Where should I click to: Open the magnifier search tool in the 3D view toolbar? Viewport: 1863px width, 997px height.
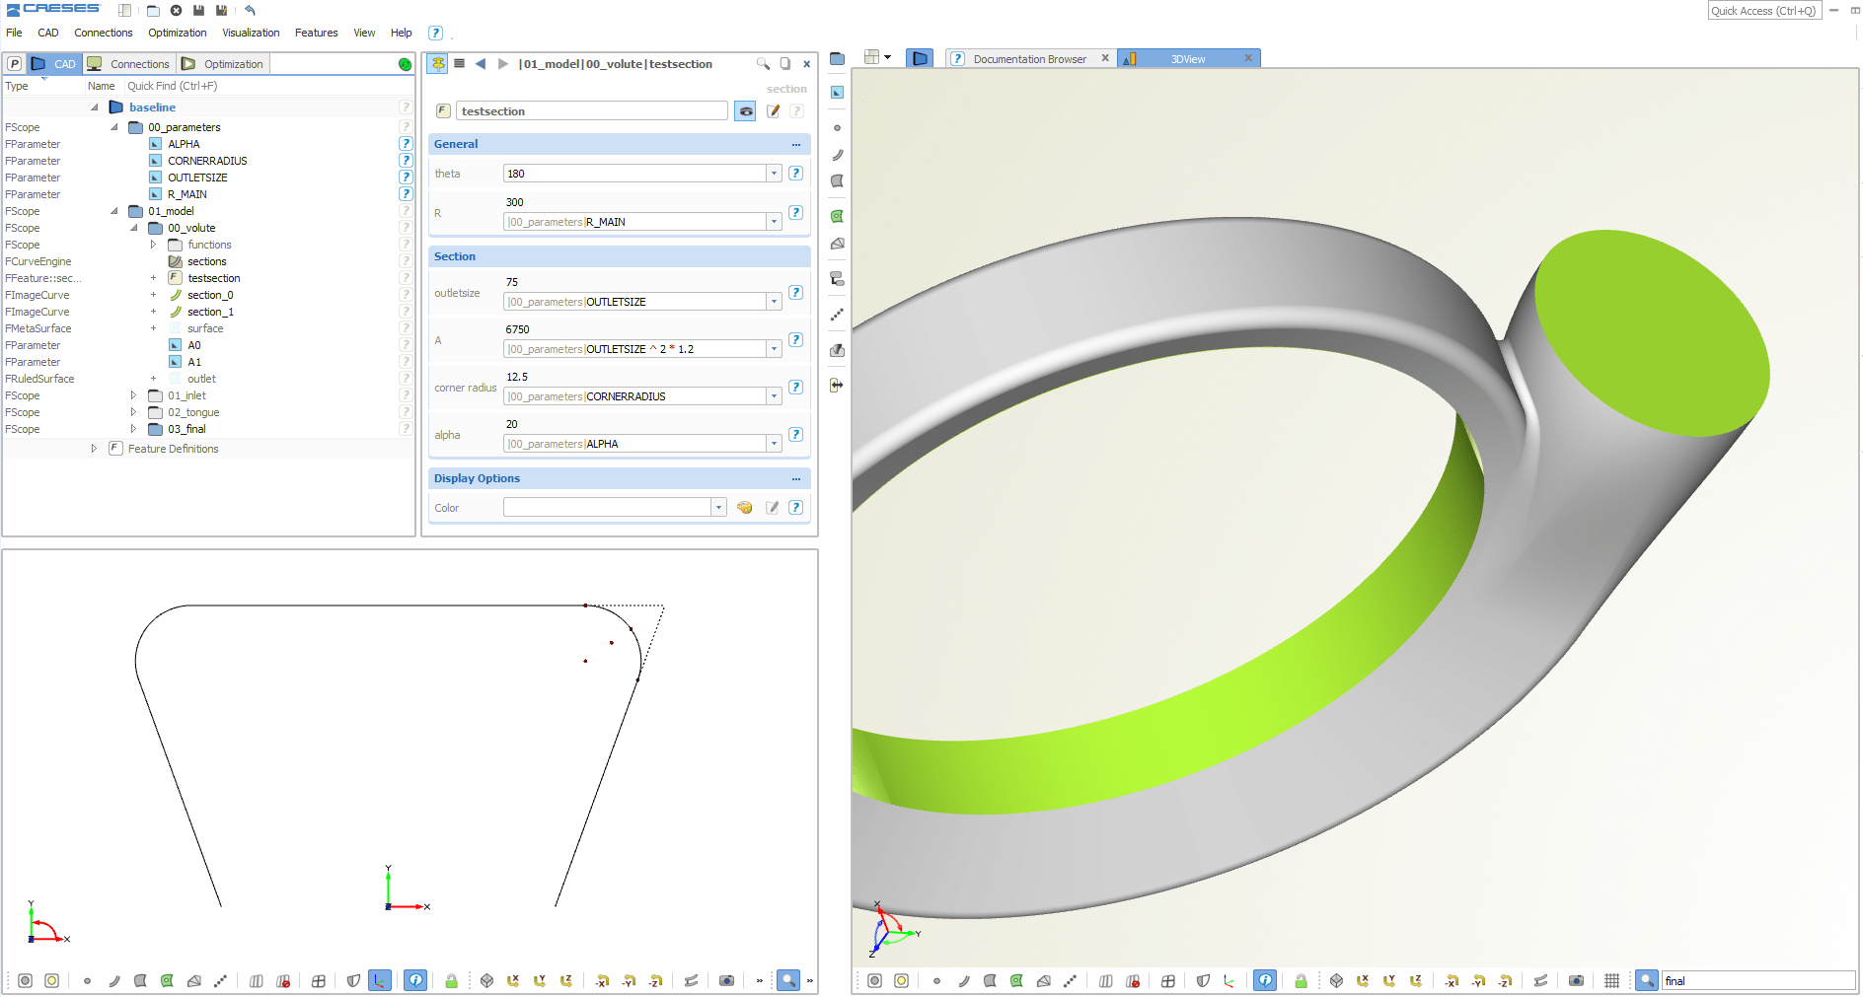click(x=1646, y=980)
